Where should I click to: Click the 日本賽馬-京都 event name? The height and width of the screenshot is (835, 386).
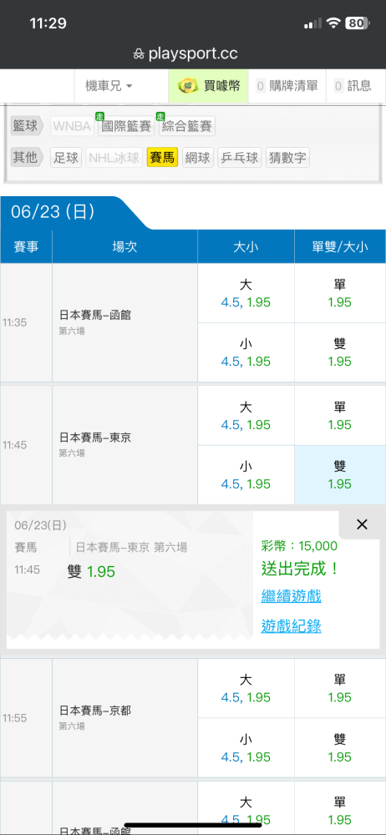95,711
